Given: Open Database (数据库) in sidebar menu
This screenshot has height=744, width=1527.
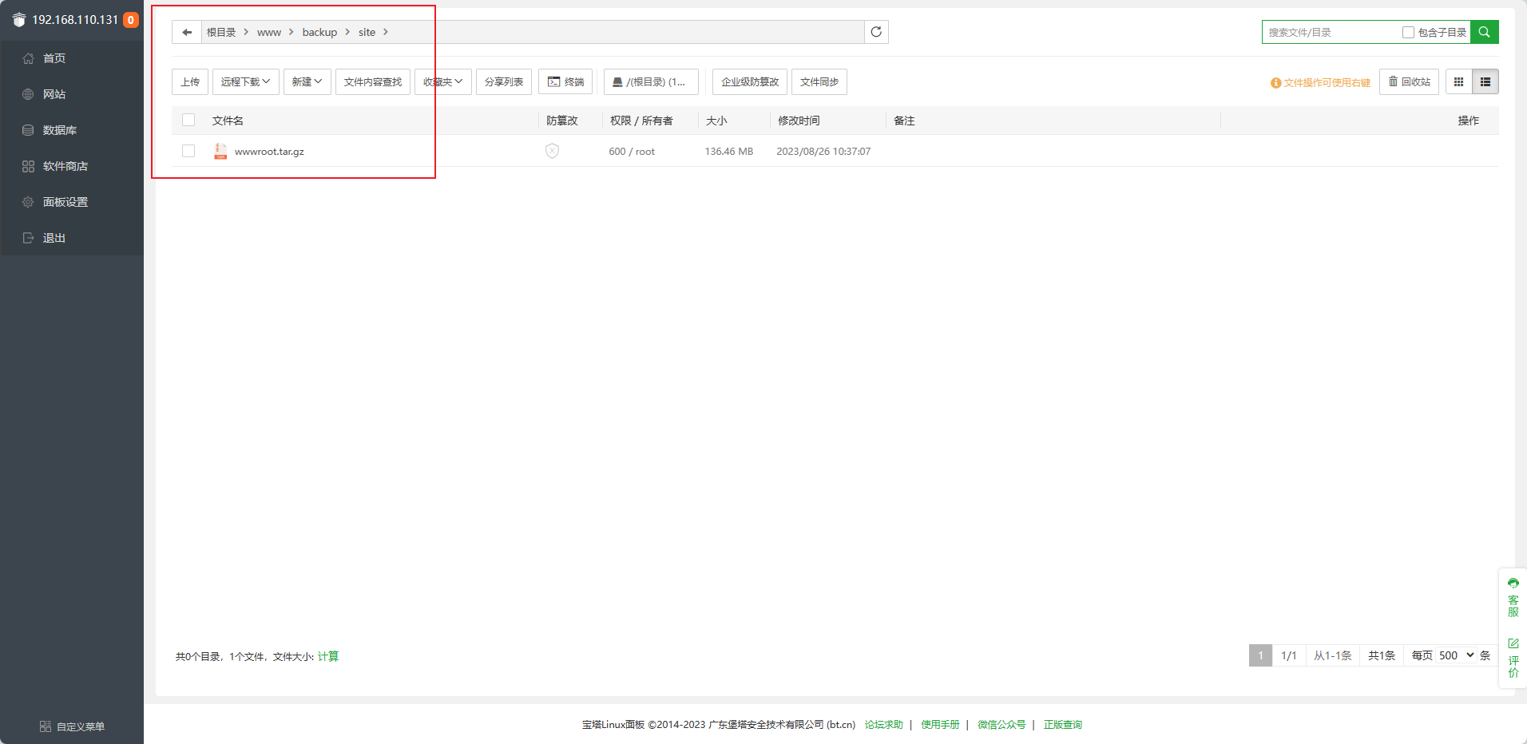Looking at the screenshot, I should [60, 130].
